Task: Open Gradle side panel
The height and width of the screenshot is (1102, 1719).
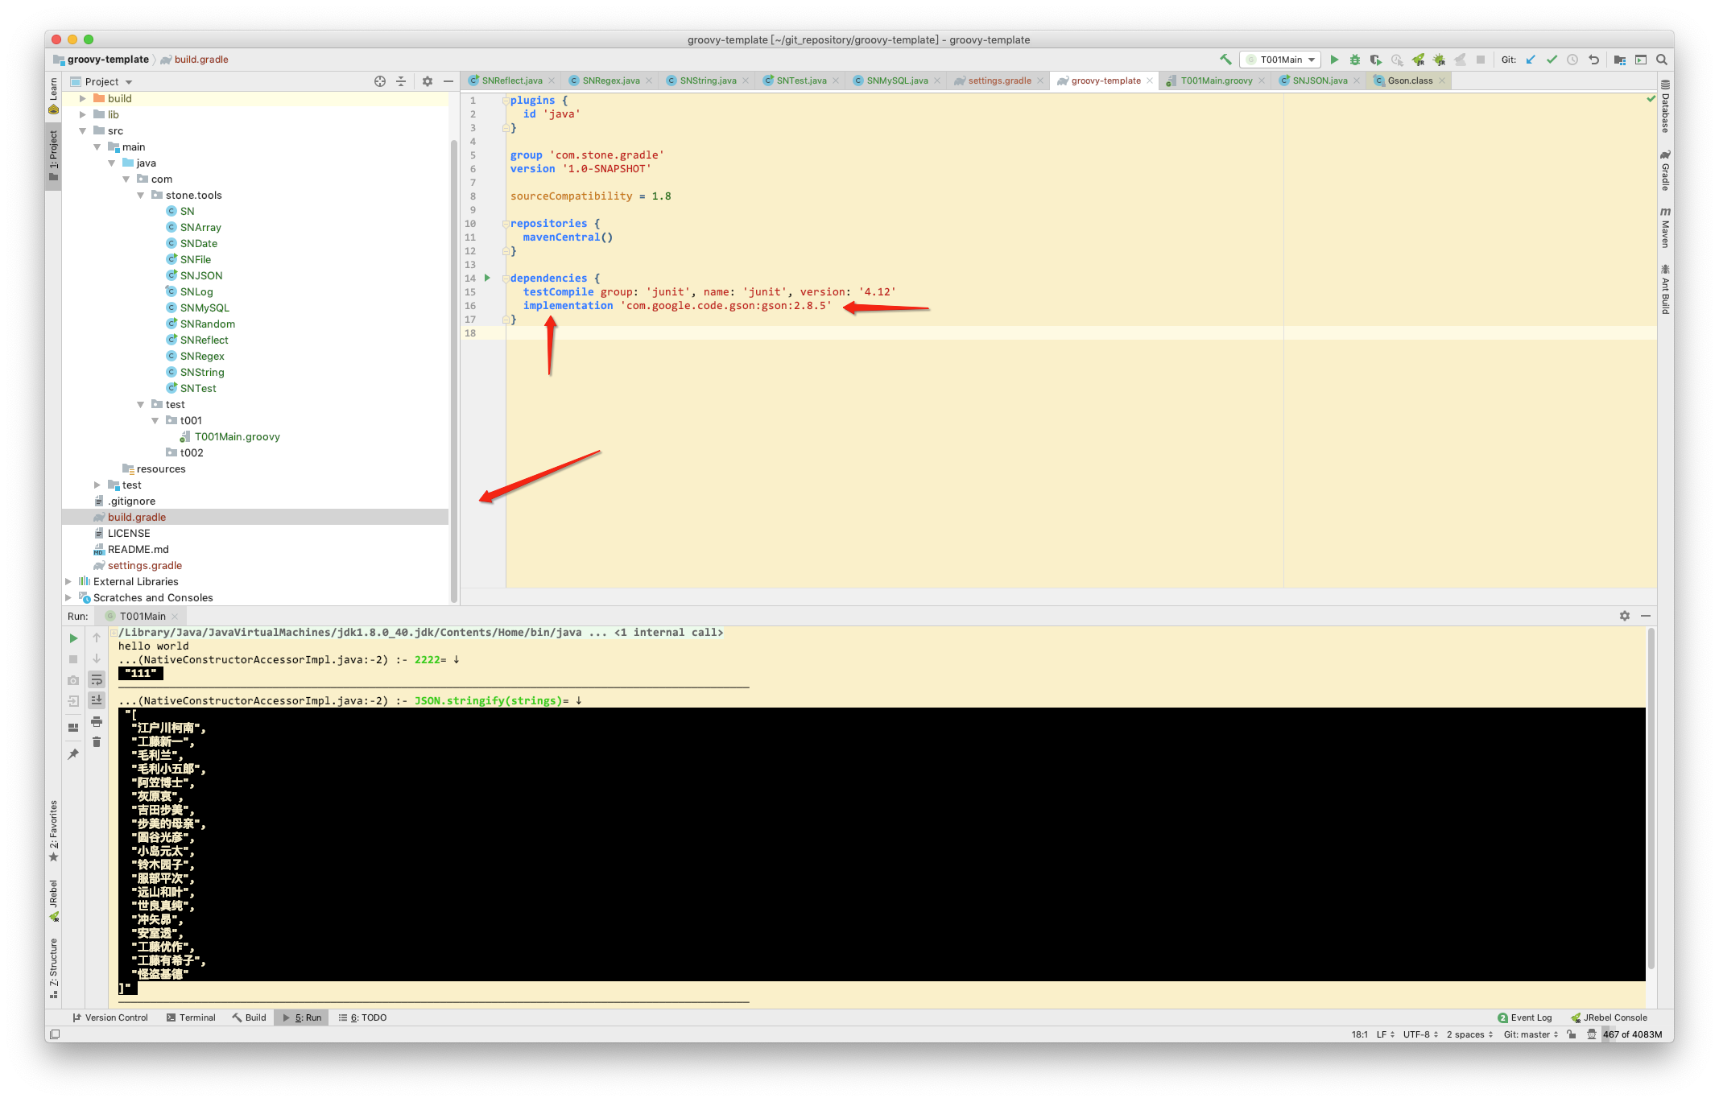Action: pyautogui.click(x=1666, y=171)
